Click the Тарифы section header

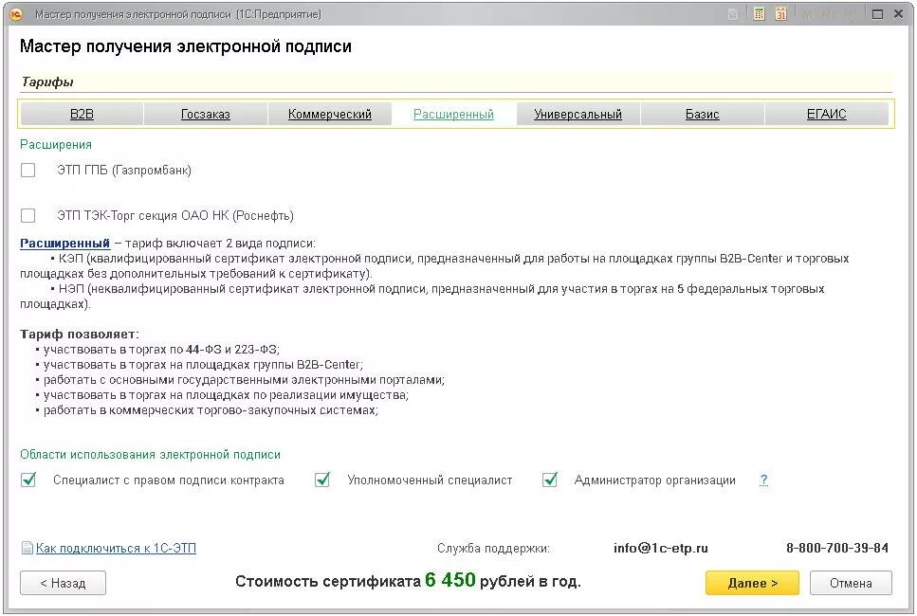[x=47, y=82]
